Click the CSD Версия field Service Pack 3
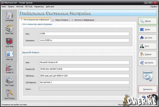The width and height of the screenshot is (159, 107). tap(84, 82)
